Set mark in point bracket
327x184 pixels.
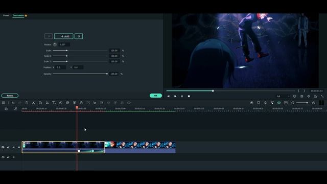(x=299, y=91)
